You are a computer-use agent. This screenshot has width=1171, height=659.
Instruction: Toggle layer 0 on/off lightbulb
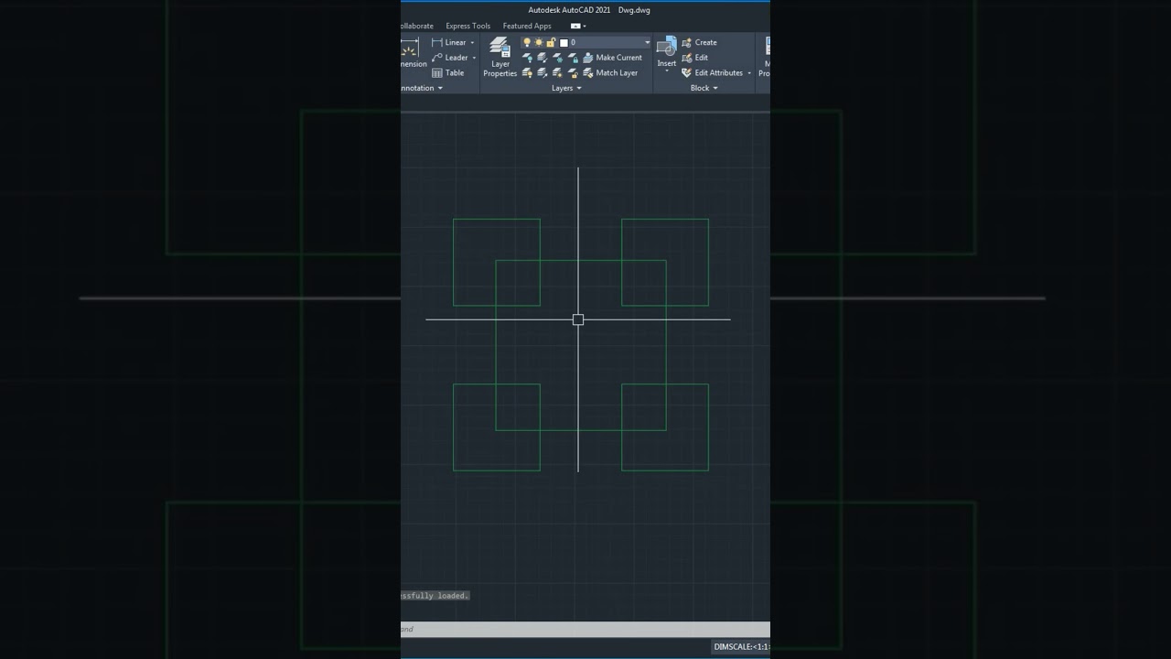pos(527,42)
